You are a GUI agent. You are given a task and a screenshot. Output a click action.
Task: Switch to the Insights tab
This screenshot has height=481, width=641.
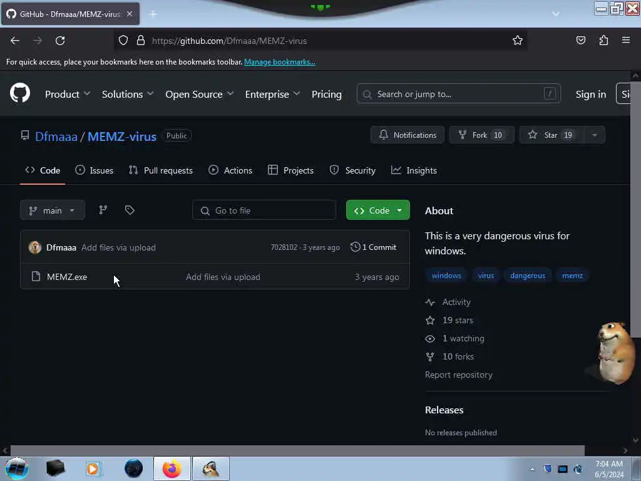[x=414, y=170]
